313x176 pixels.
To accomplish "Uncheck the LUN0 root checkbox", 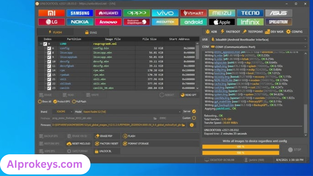I will pyautogui.click(x=45, y=44).
